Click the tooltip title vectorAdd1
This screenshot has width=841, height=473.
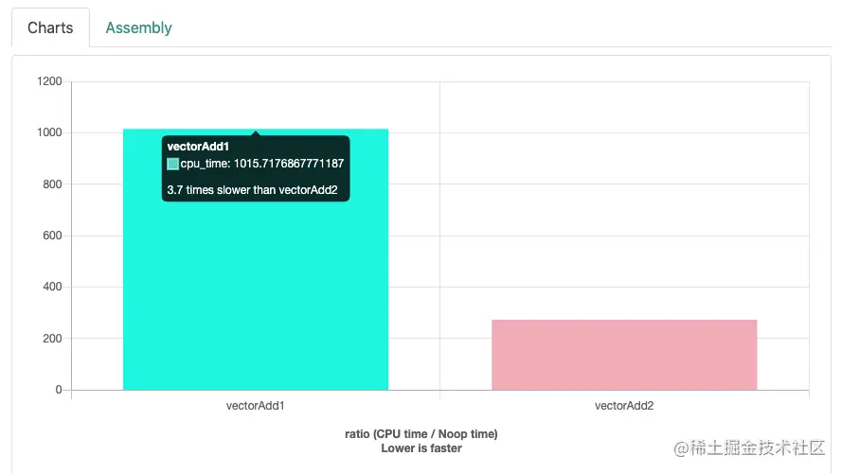[x=198, y=147]
